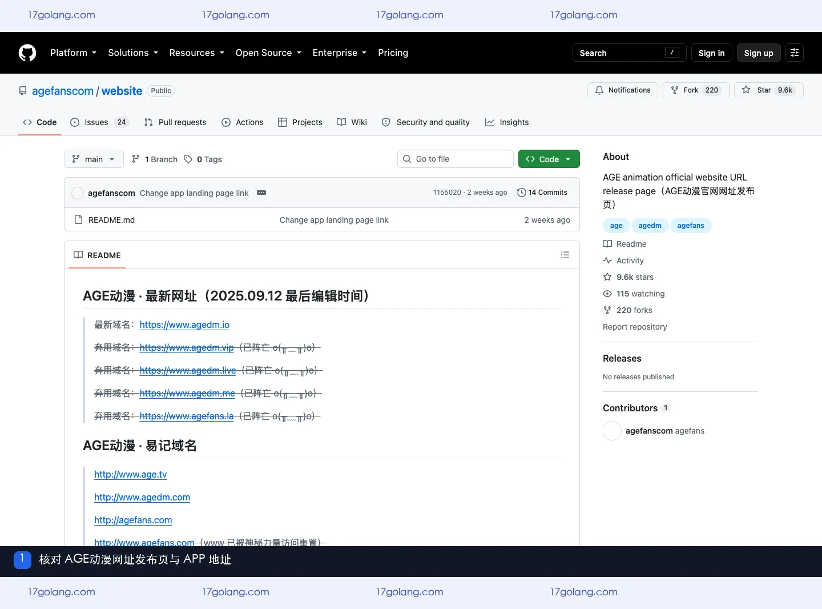The image size is (822, 609).
Task: Open the https://www.agedm.io link
Action: click(184, 324)
